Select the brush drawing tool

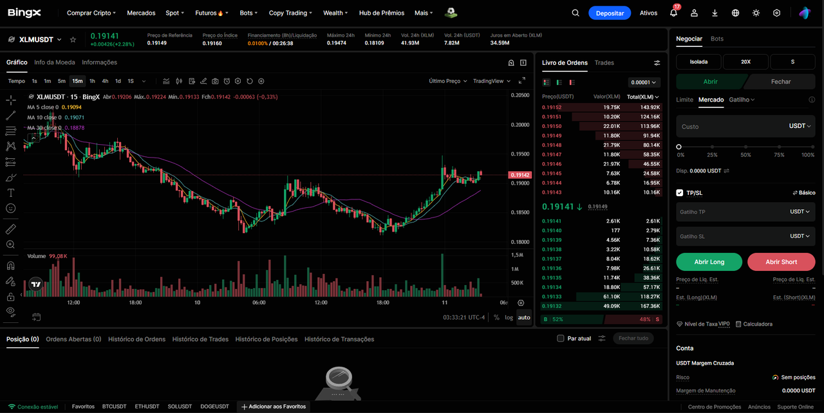tap(10, 178)
